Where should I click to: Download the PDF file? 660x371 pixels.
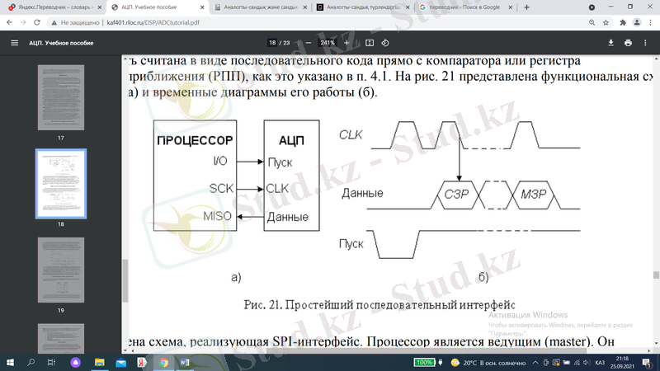610,43
